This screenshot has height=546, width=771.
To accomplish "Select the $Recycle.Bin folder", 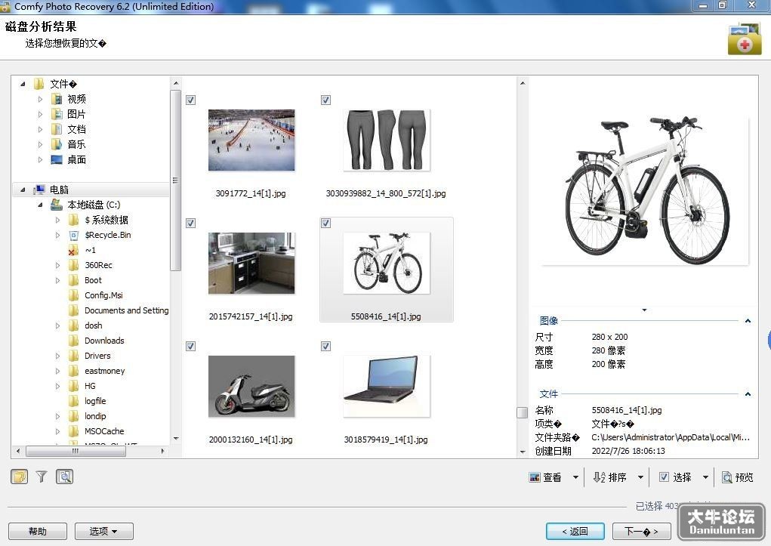I will coord(108,235).
